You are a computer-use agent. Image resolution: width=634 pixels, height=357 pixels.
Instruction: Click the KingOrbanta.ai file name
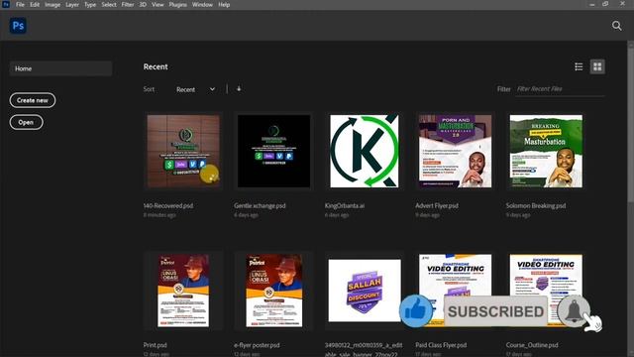tap(345, 205)
